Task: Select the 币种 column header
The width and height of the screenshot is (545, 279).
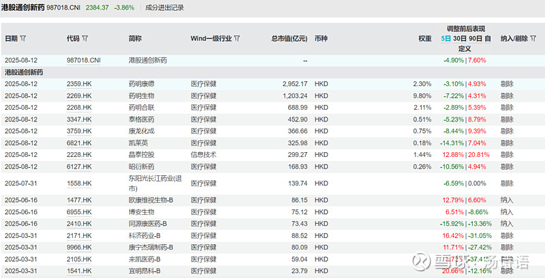Action: click(x=321, y=39)
